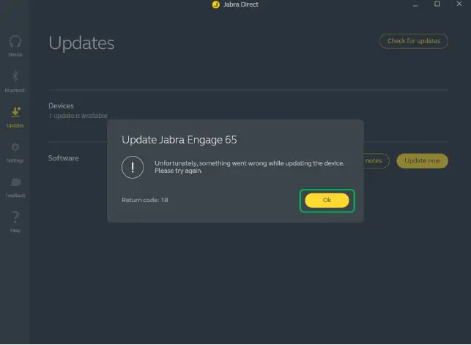
Task: Minimize the Jabra Direct window
Action: 415,4
